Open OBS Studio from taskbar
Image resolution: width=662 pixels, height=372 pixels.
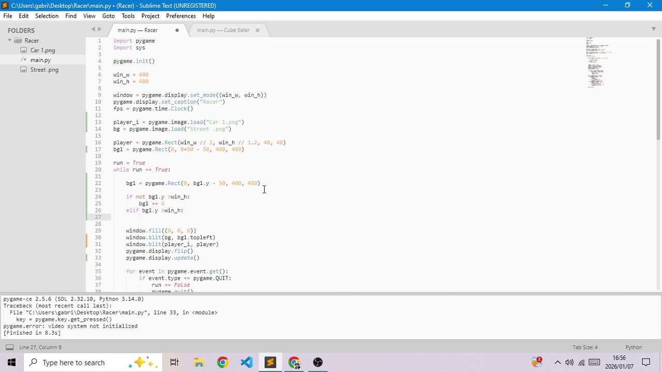318,362
